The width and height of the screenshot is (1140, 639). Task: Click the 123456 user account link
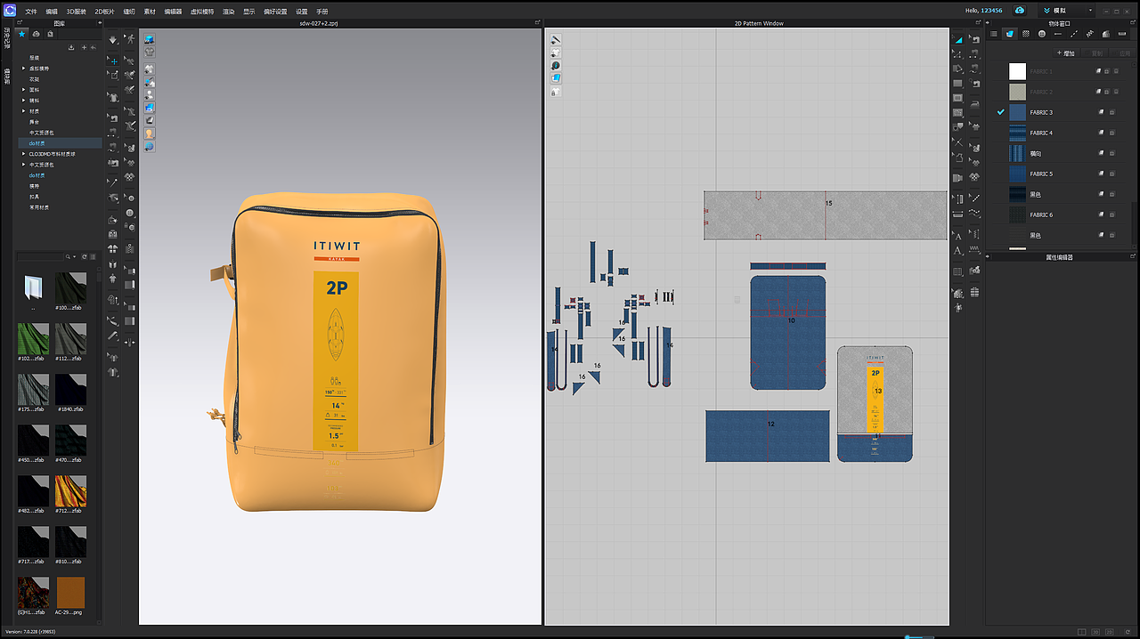click(x=990, y=10)
